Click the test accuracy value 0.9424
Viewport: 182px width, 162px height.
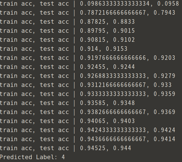[x=164, y=130]
